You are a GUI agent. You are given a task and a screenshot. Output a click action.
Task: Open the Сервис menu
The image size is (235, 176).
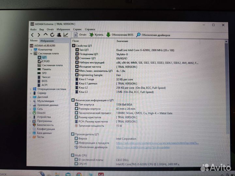77,29
